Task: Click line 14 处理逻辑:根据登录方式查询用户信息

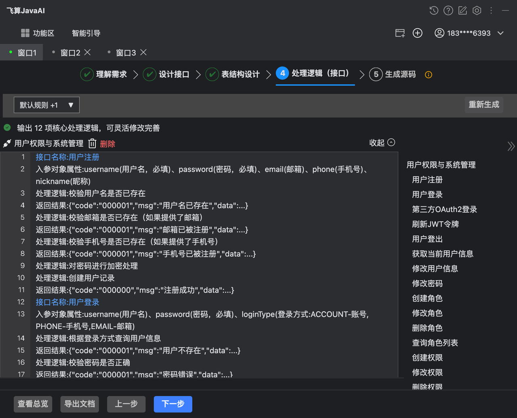Action: [98, 338]
